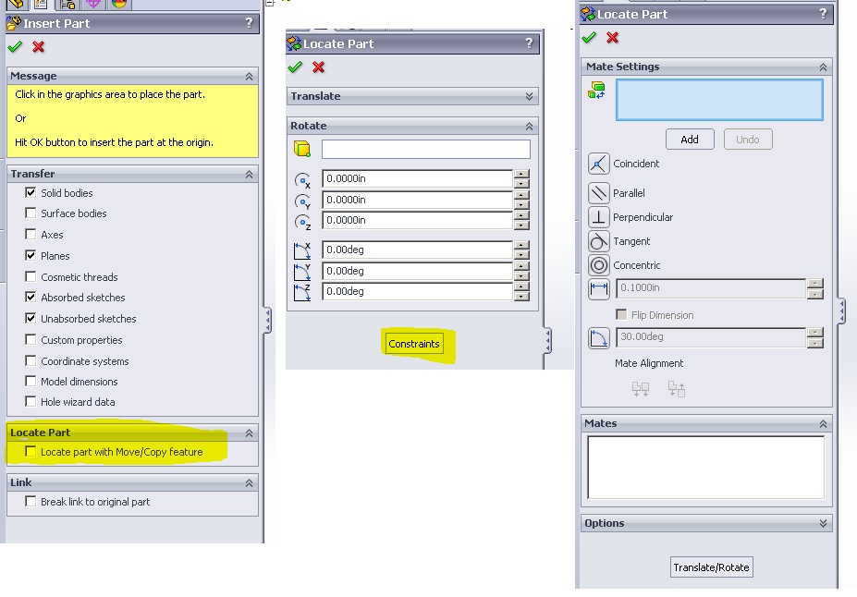Click the X rotation origin icon
Viewport: 857px width, 597px height.
pyautogui.click(x=302, y=180)
